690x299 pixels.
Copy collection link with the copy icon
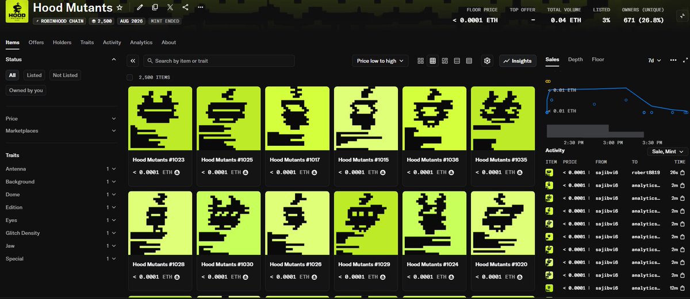pyautogui.click(x=155, y=7)
